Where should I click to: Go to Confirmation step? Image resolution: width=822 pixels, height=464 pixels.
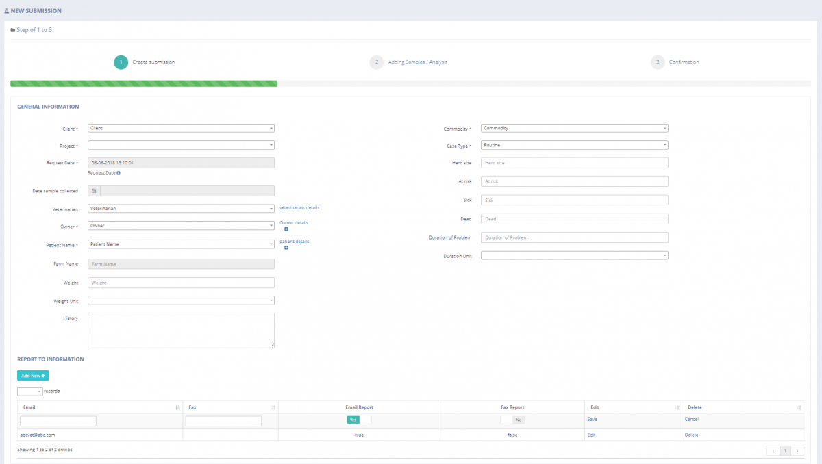tap(684, 62)
